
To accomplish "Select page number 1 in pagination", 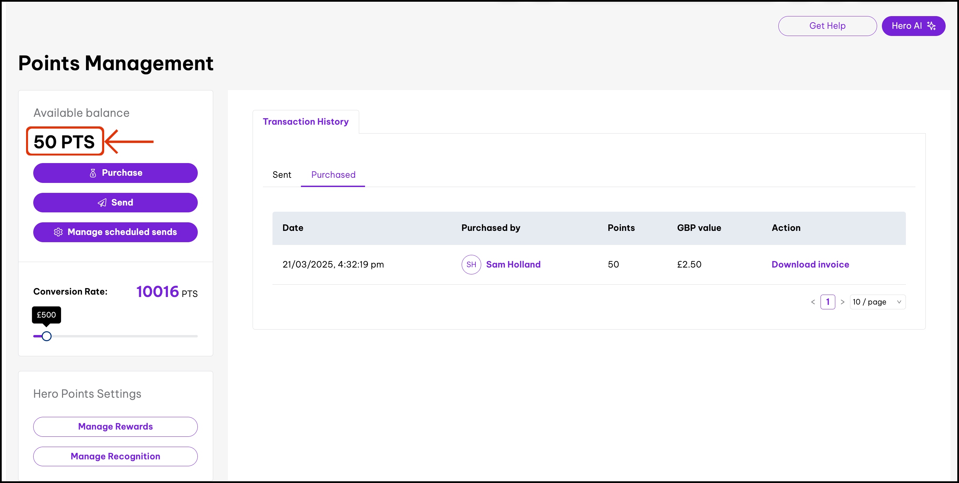I will tap(828, 302).
